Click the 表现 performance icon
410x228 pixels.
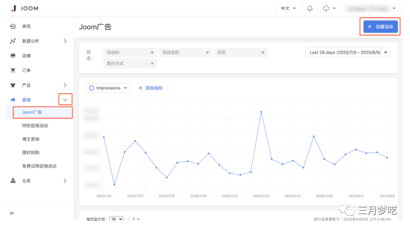(13, 26)
